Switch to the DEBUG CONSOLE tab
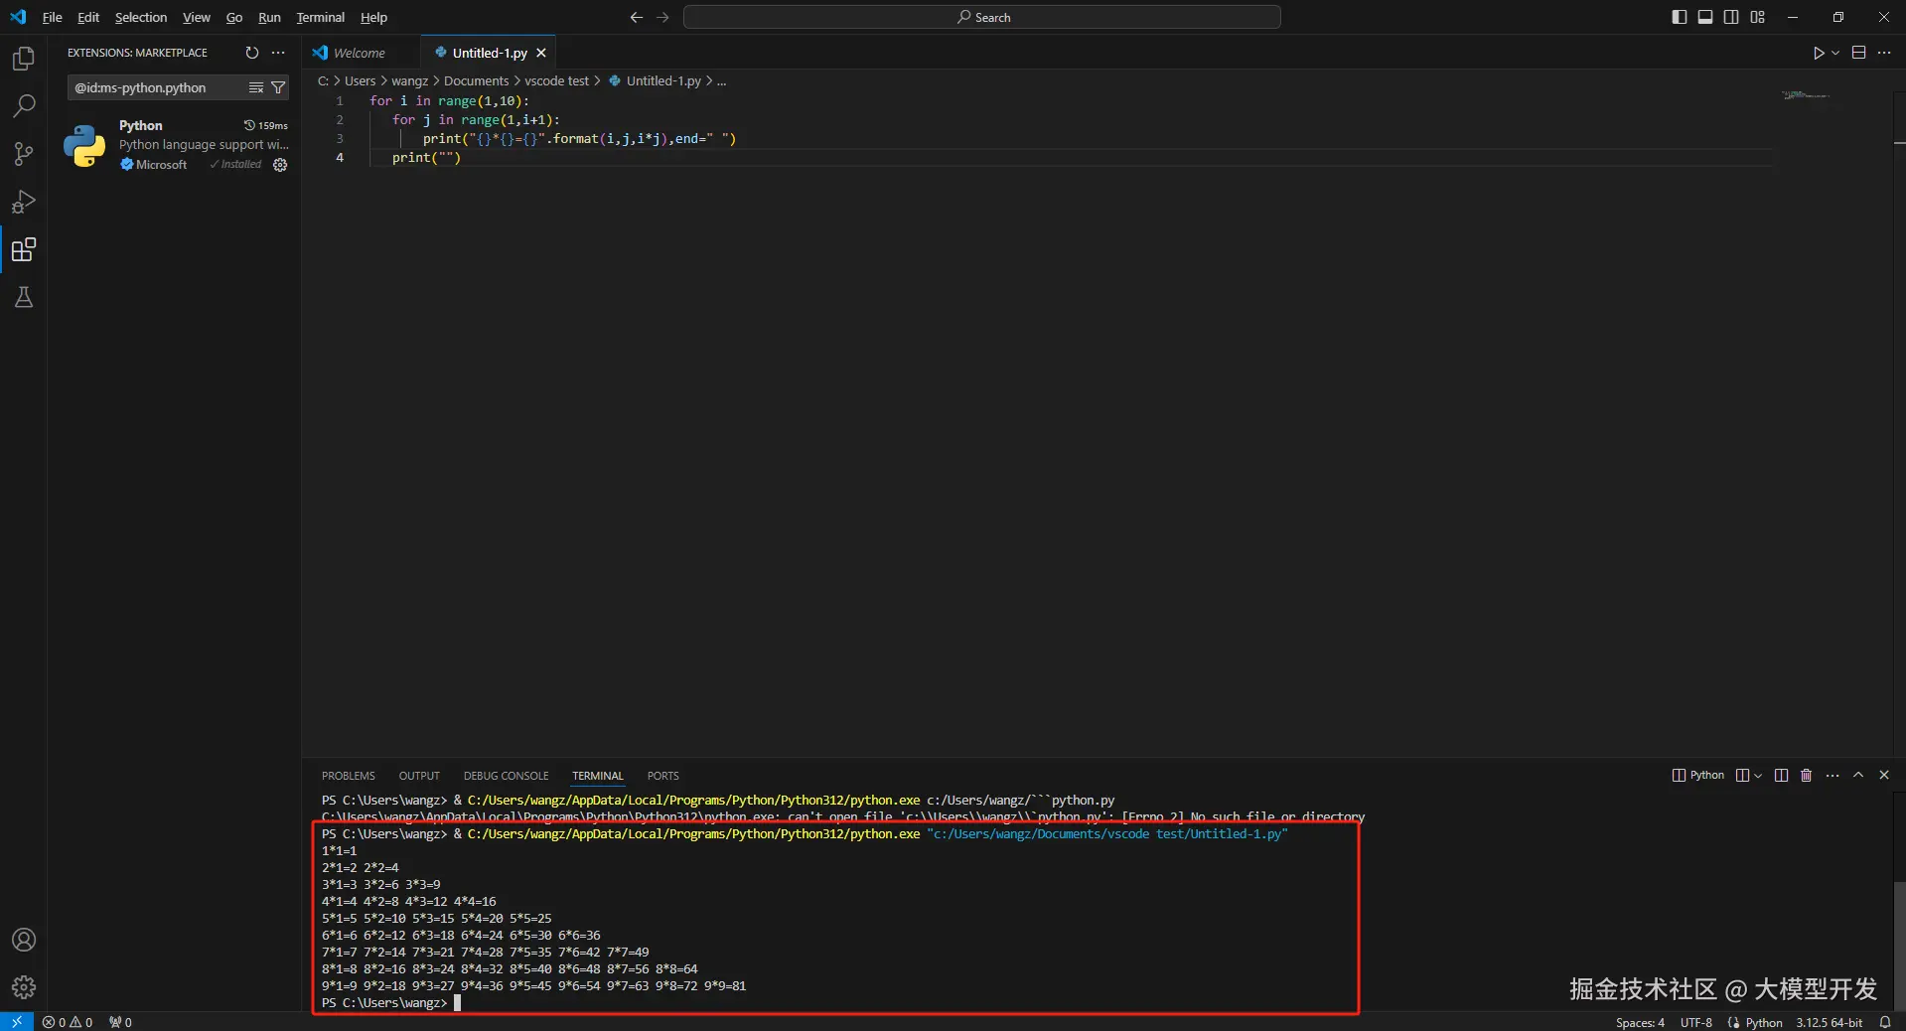The image size is (1906, 1031). pyautogui.click(x=506, y=776)
